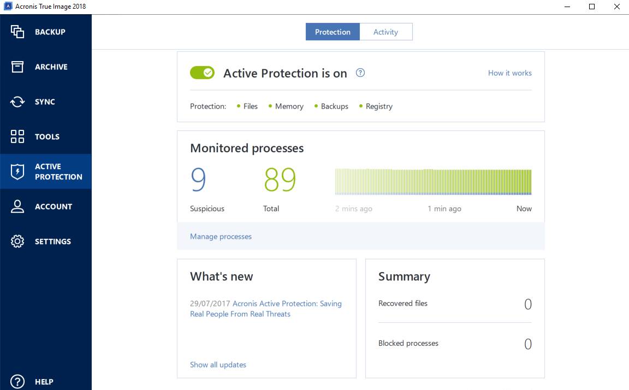The width and height of the screenshot is (629, 390).
Task: Click the Active Protection shield icon
Action: pos(17,171)
